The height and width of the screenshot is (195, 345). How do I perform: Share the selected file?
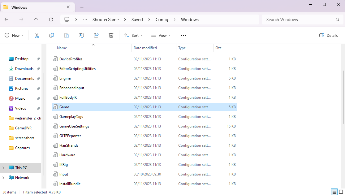[x=96, y=35]
